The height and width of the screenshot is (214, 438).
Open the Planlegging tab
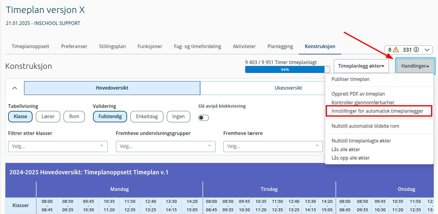280,46
